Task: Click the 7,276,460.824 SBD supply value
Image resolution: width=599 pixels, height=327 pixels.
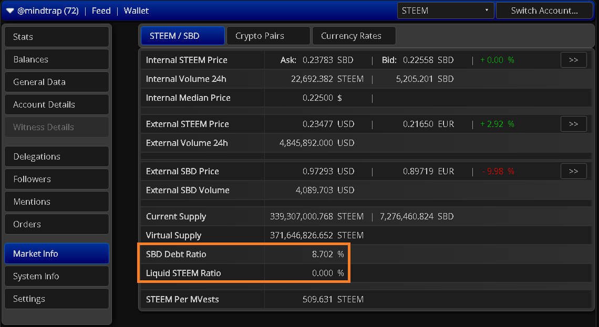Action: pos(416,216)
